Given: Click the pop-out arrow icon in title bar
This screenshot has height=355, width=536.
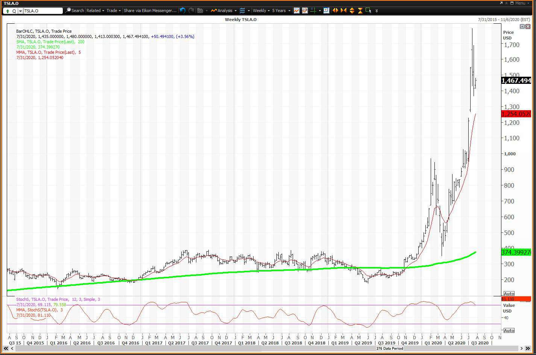Looking at the screenshot, I should click(501, 3).
